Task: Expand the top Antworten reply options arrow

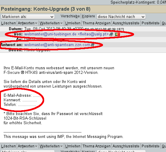Action: point(36,23)
